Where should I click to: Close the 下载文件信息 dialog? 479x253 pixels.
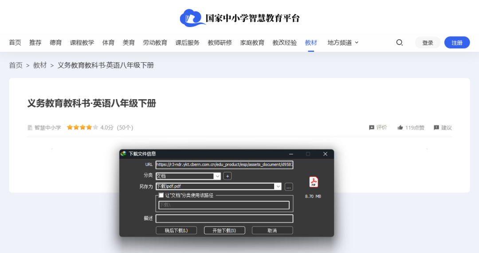pyautogui.click(x=326, y=154)
